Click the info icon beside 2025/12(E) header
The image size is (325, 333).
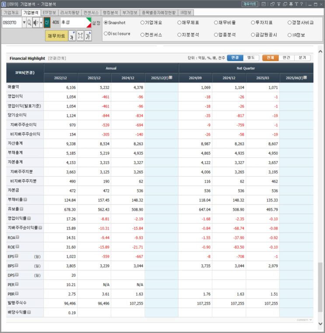(171, 77)
